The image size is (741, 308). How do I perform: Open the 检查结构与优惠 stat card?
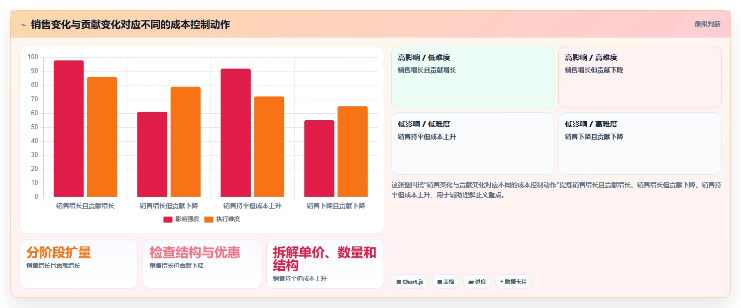coord(202,264)
